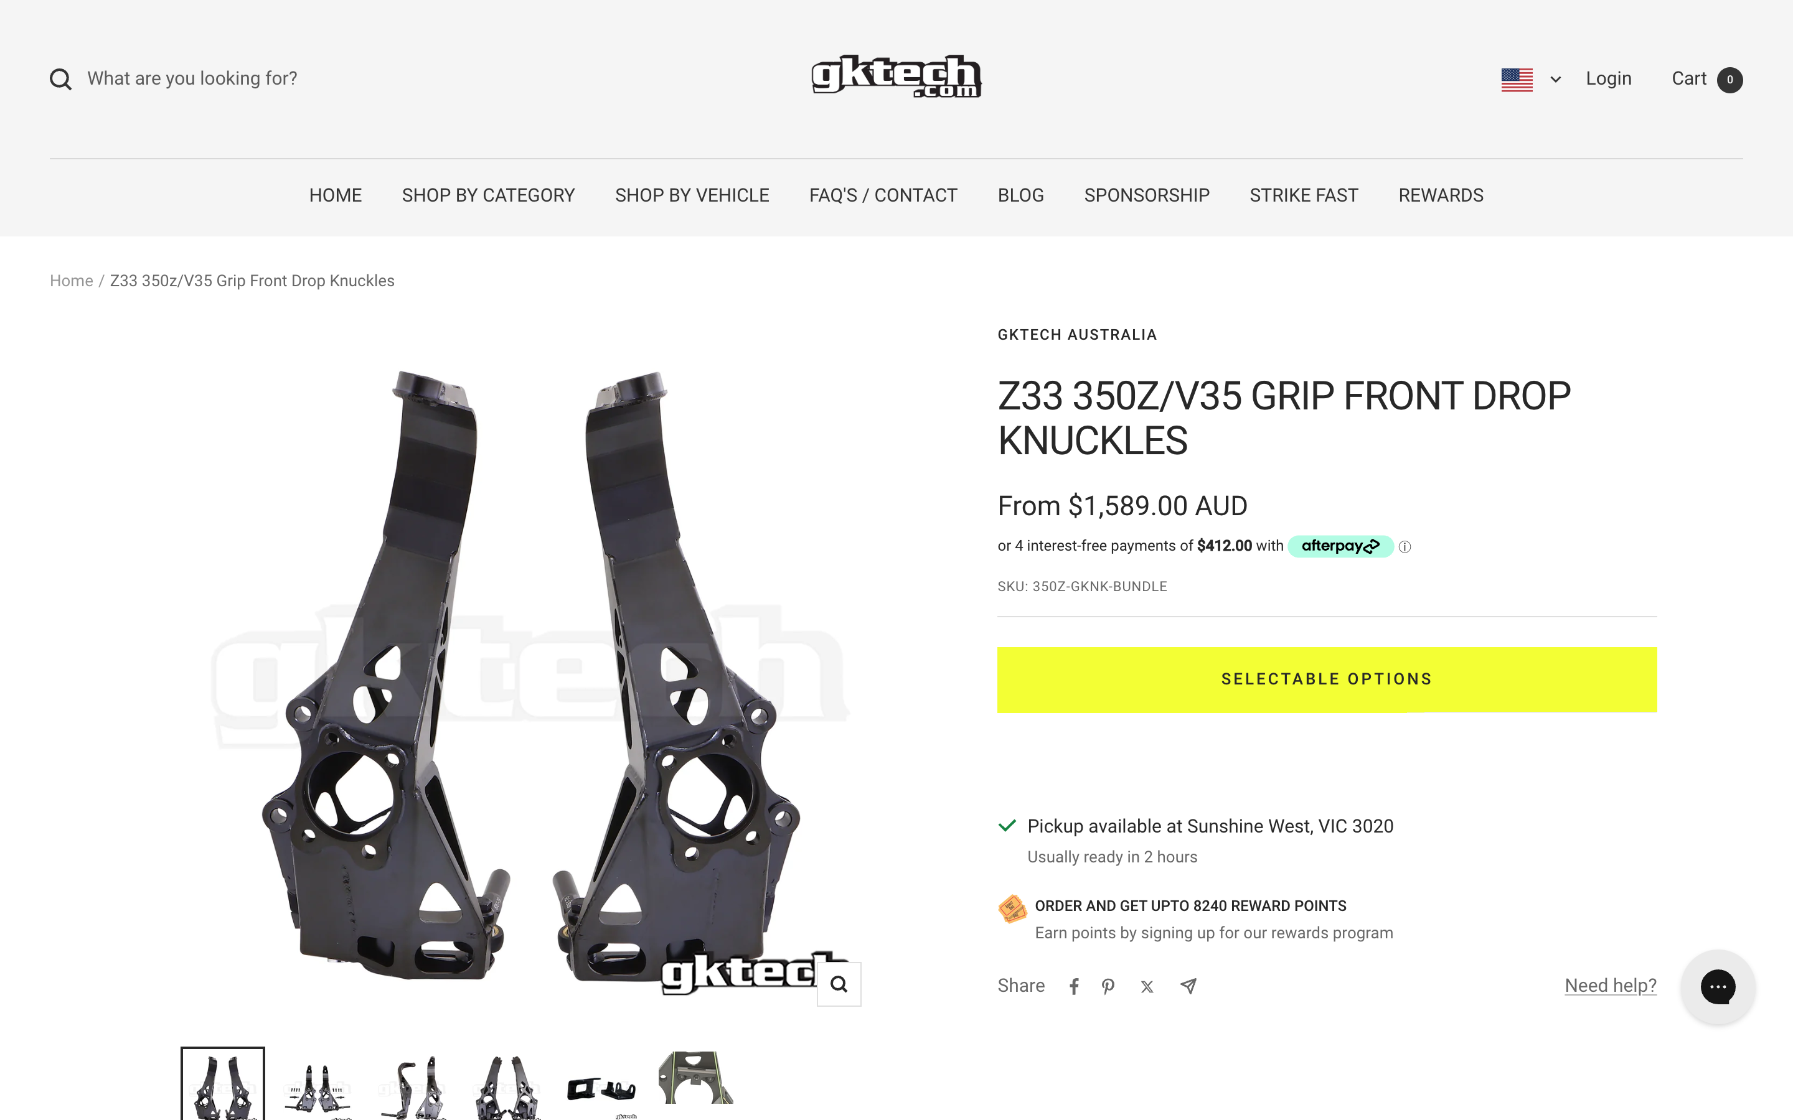
Task: Zoom product image with magnifier icon
Action: coord(839,984)
